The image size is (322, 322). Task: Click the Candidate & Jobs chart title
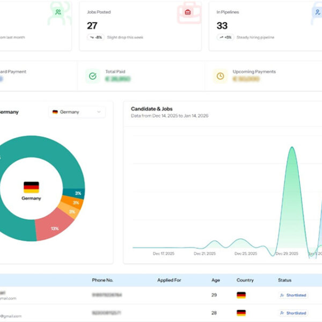pyautogui.click(x=152, y=109)
